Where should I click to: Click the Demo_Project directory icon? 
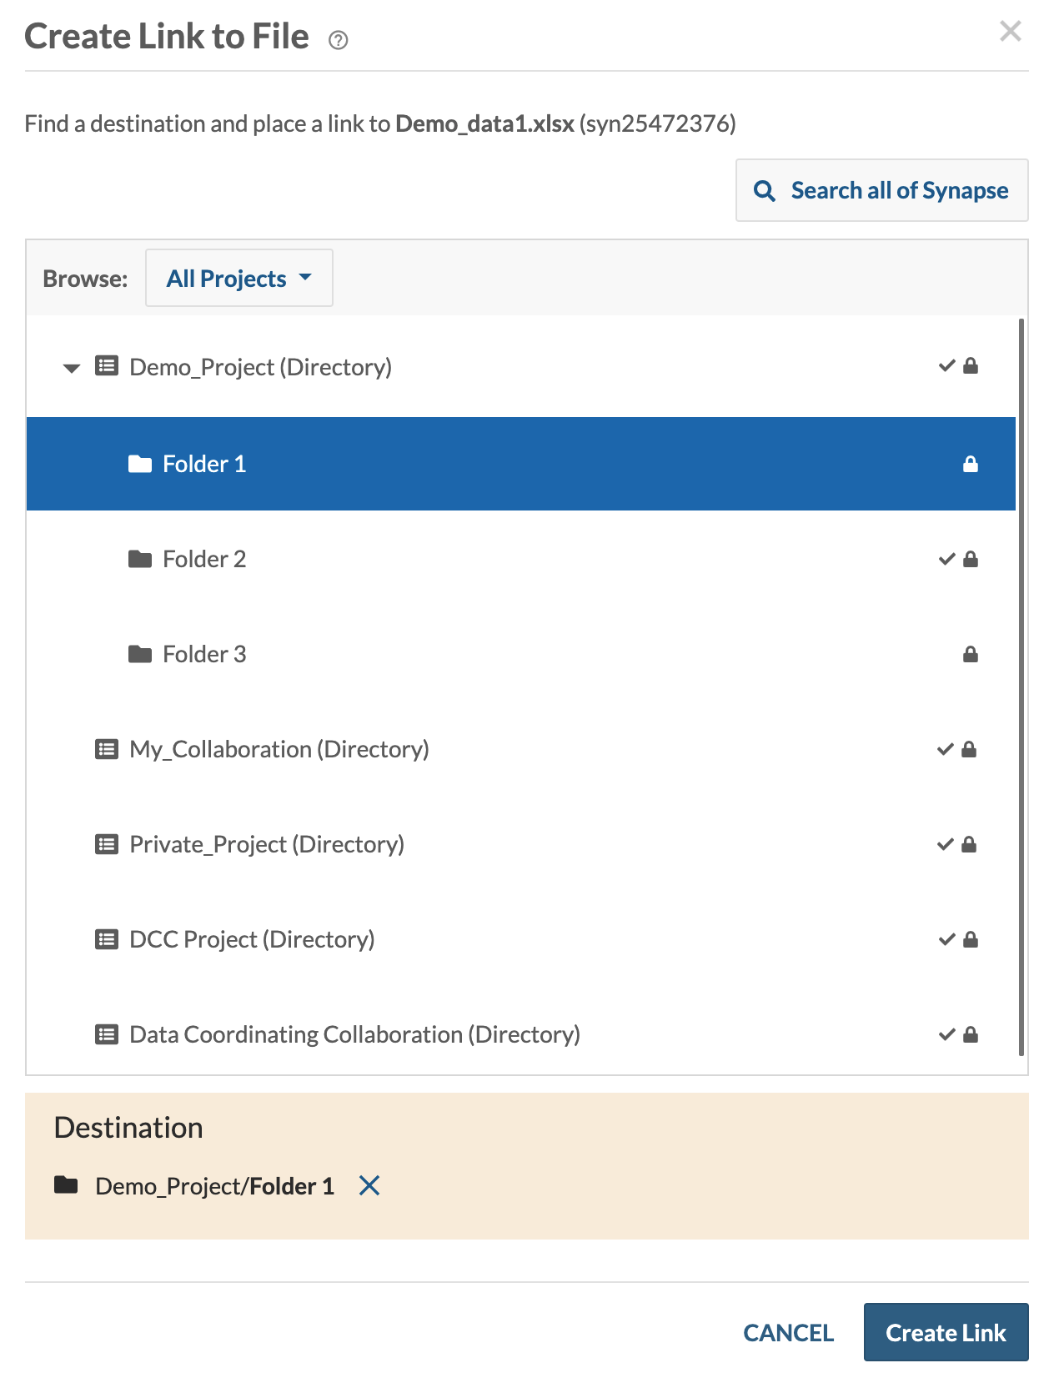coord(107,366)
